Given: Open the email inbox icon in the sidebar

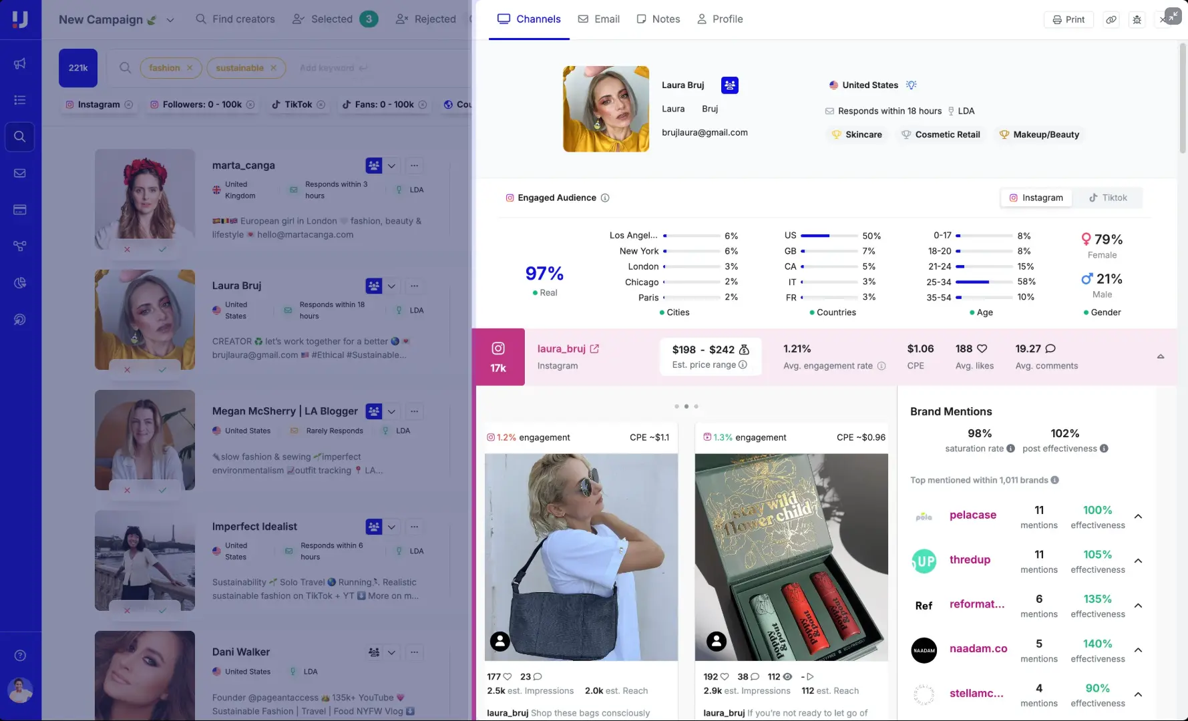Looking at the screenshot, I should point(19,173).
